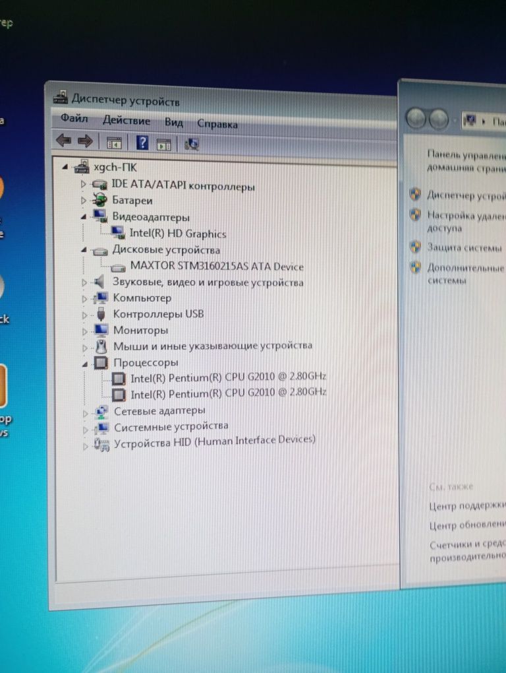Expand Устройства HID category
The width and height of the screenshot is (506, 673).
(85, 447)
